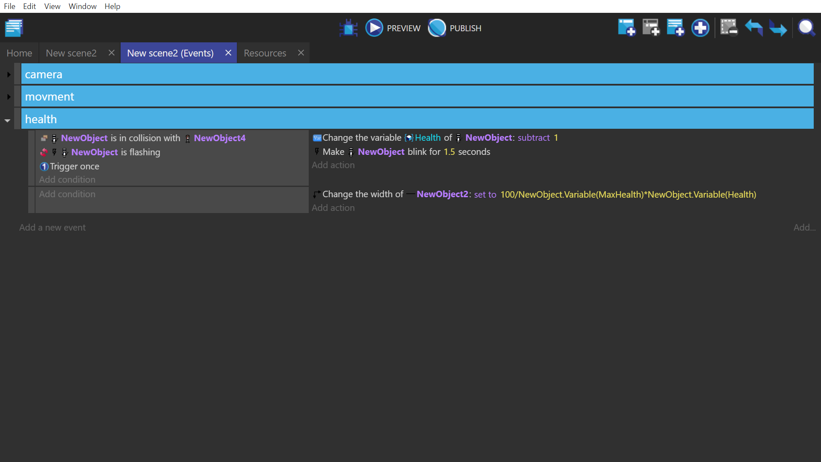
Task: Edit the subtract value 1
Action: tap(556, 138)
